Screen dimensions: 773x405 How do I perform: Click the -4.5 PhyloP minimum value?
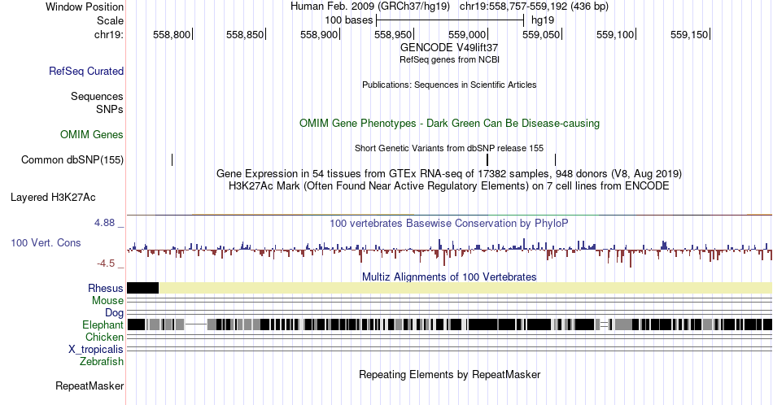click(106, 263)
